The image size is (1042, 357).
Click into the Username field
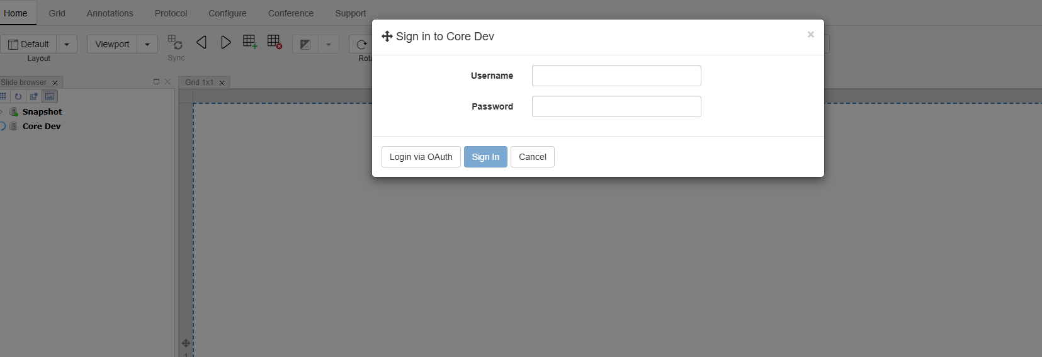coord(616,76)
